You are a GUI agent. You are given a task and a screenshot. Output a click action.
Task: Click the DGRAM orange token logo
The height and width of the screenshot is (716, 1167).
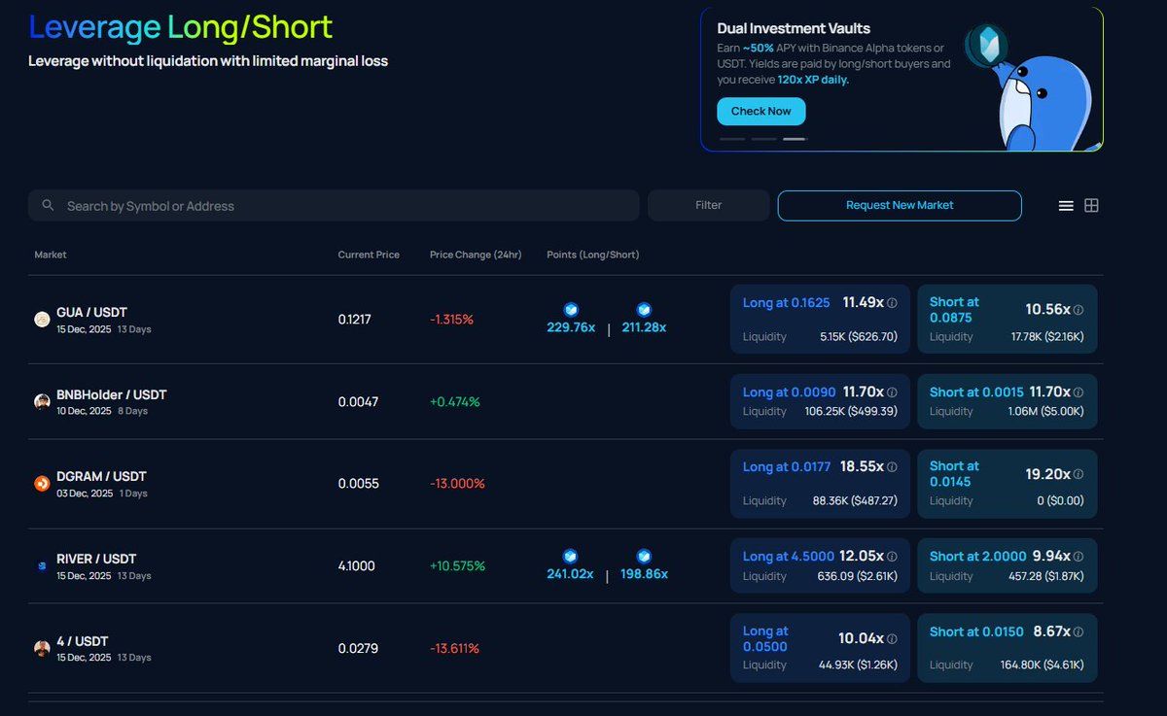pyautogui.click(x=42, y=484)
